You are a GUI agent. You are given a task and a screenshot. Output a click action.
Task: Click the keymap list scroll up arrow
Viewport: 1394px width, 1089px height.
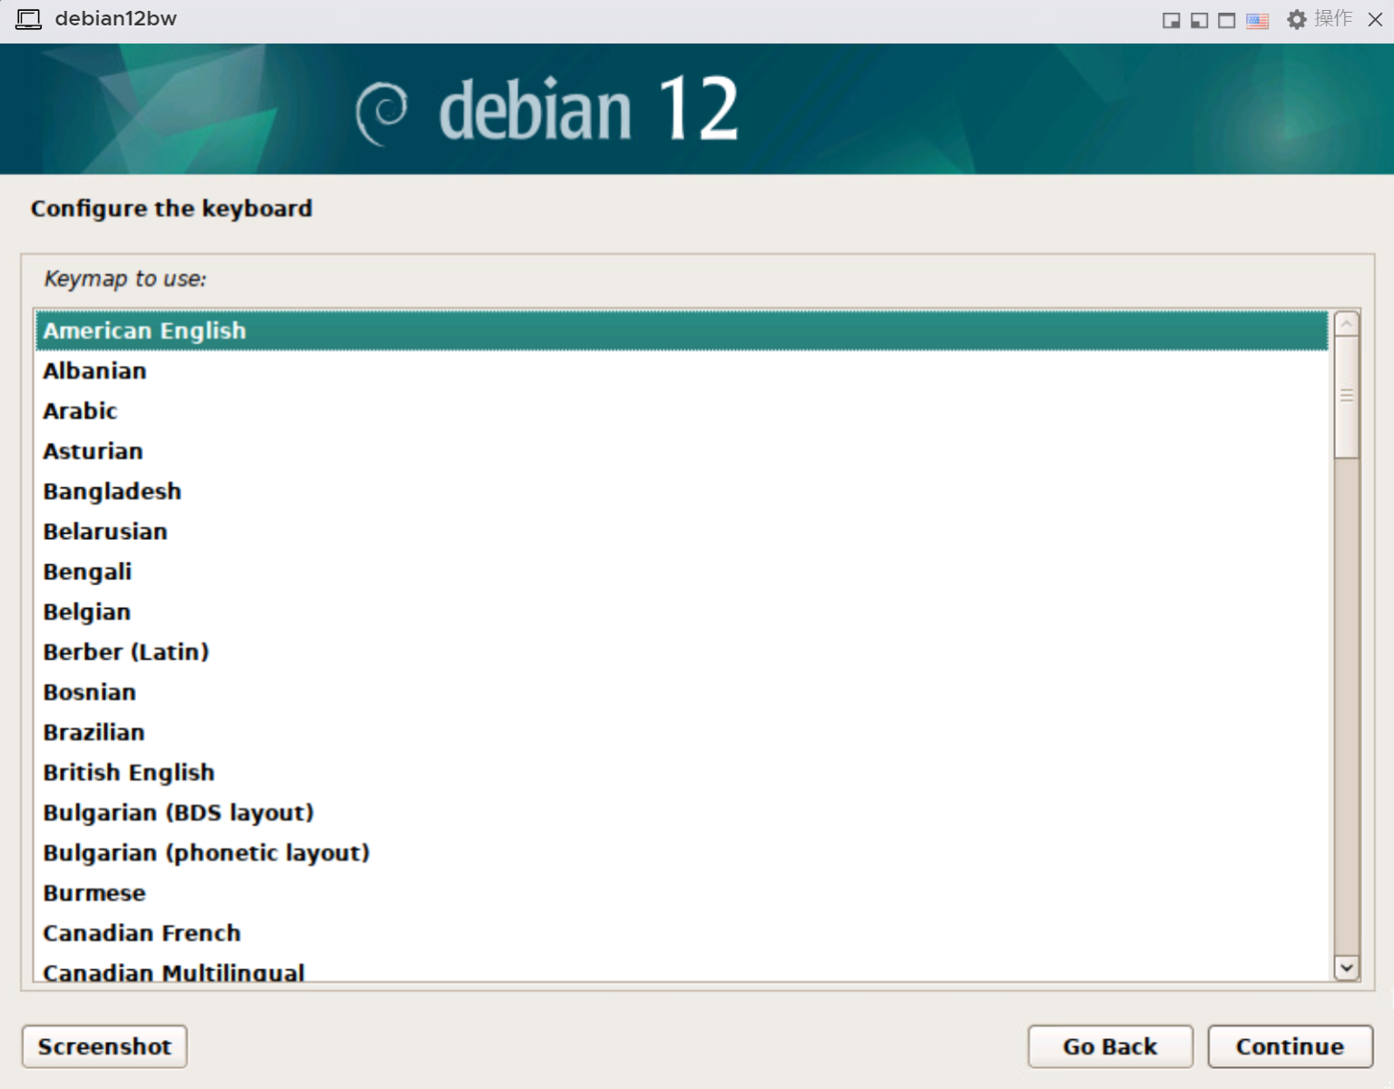pos(1346,324)
